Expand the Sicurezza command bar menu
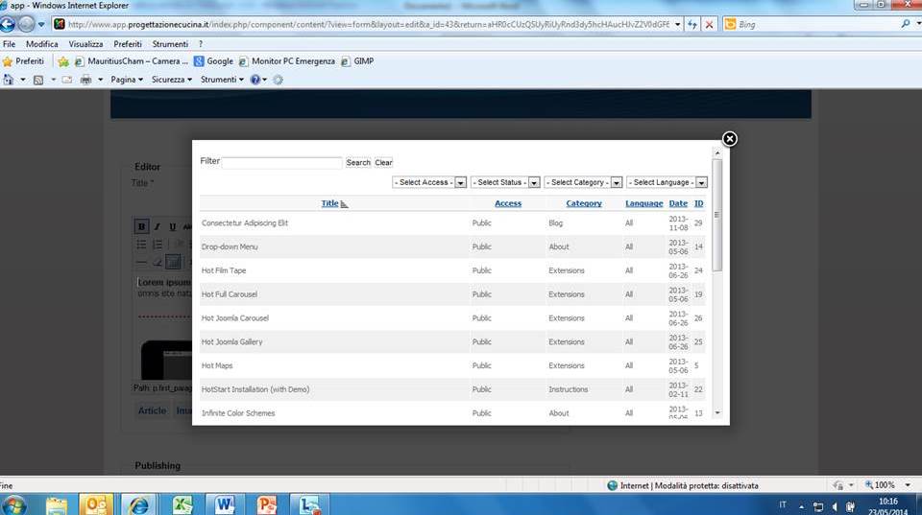Image resolution: width=922 pixels, height=515 pixels. [x=172, y=80]
